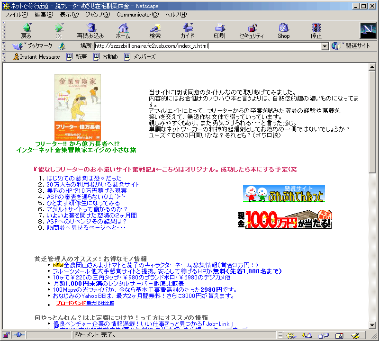Viewport: 379px width, 341px height.
Task: Collapse the navigation toolbar using its grip
Action: pos(4,30)
